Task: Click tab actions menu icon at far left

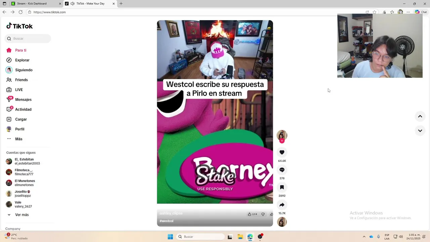Action: point(4,4)
